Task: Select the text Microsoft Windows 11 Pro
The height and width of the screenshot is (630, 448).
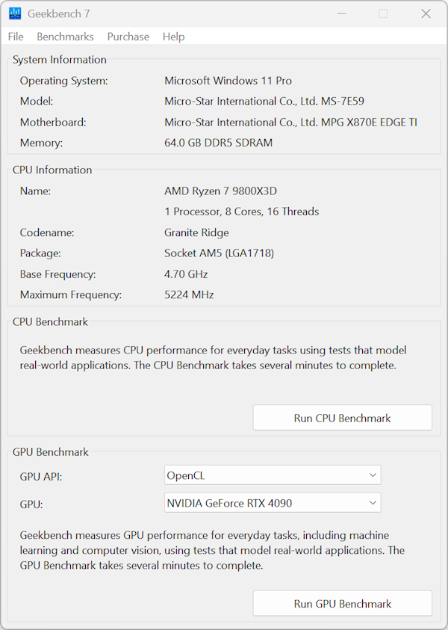Action: (x=228, y=81)
